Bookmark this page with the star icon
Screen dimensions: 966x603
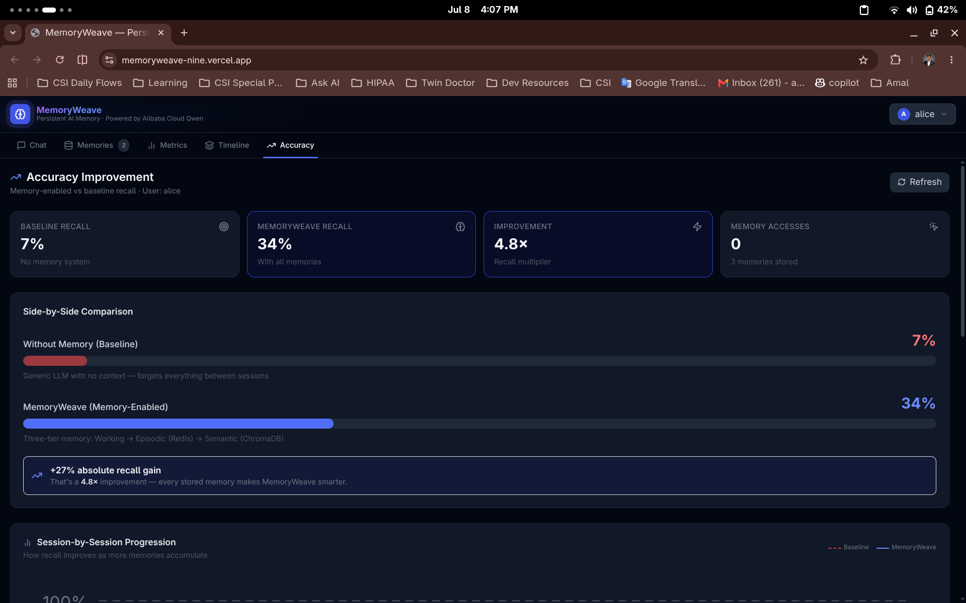click(863, 60)
